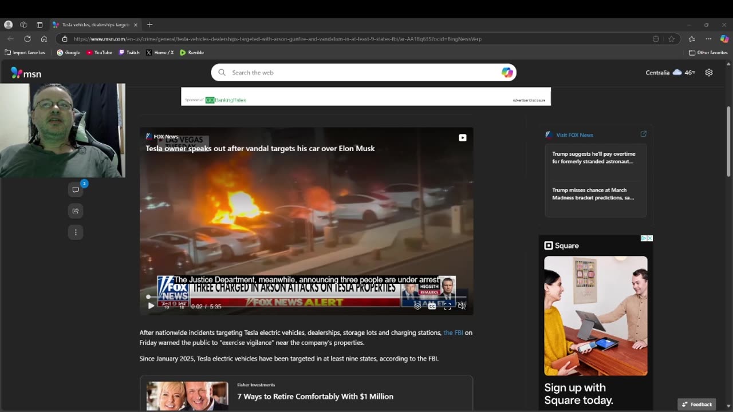Open the Edge profile avatar
Screen dimensions: 733x412
(x=8, y=25)
